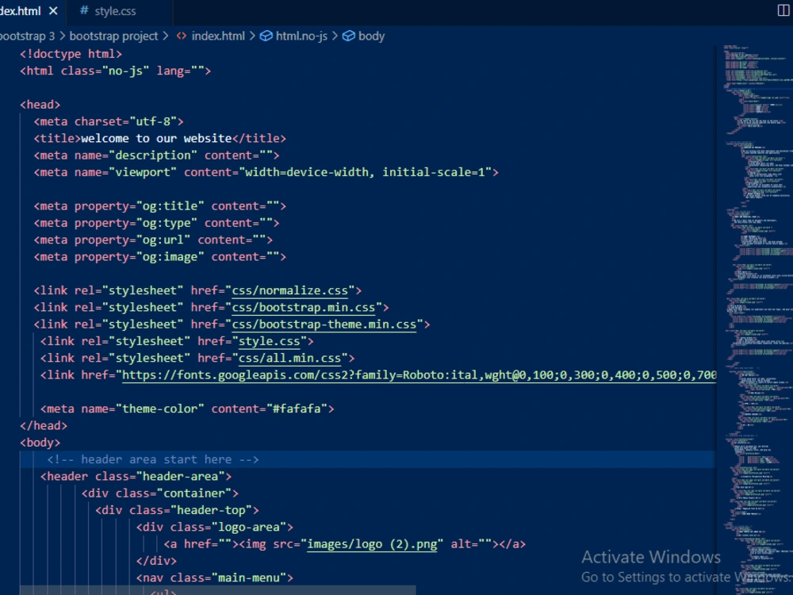Click the '<body>' tag line
The height and width of the screenshot is (595, 793).
(x=40, y=443)
